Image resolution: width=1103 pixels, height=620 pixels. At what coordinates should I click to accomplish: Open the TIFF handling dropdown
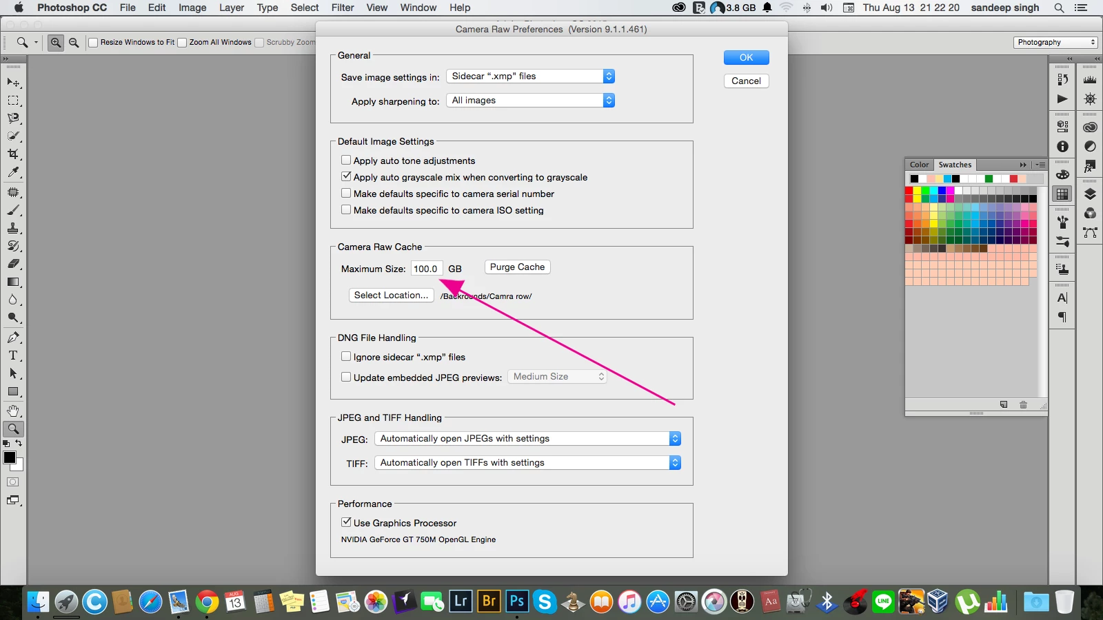[x=528, y=463]
